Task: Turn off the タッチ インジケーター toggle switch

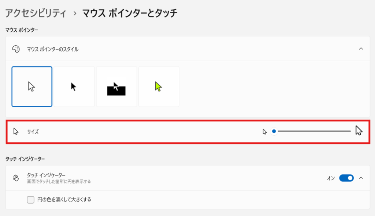Action: (346, 178)
